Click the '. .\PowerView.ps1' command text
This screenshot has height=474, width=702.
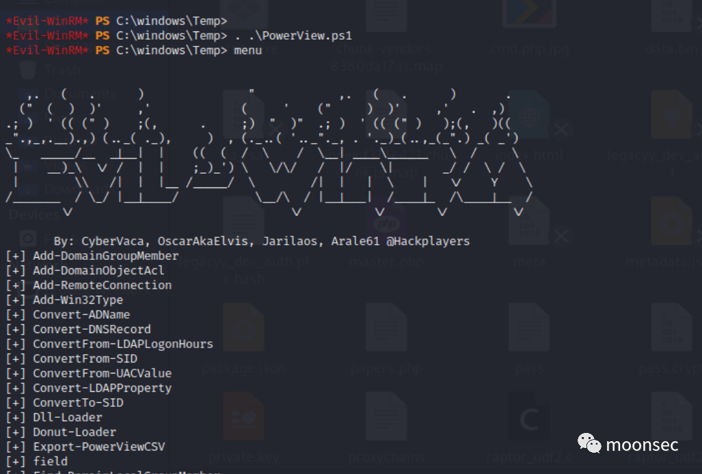(x=293, y=36)
